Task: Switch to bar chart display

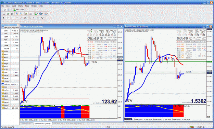Action: (x=4, y=14)
